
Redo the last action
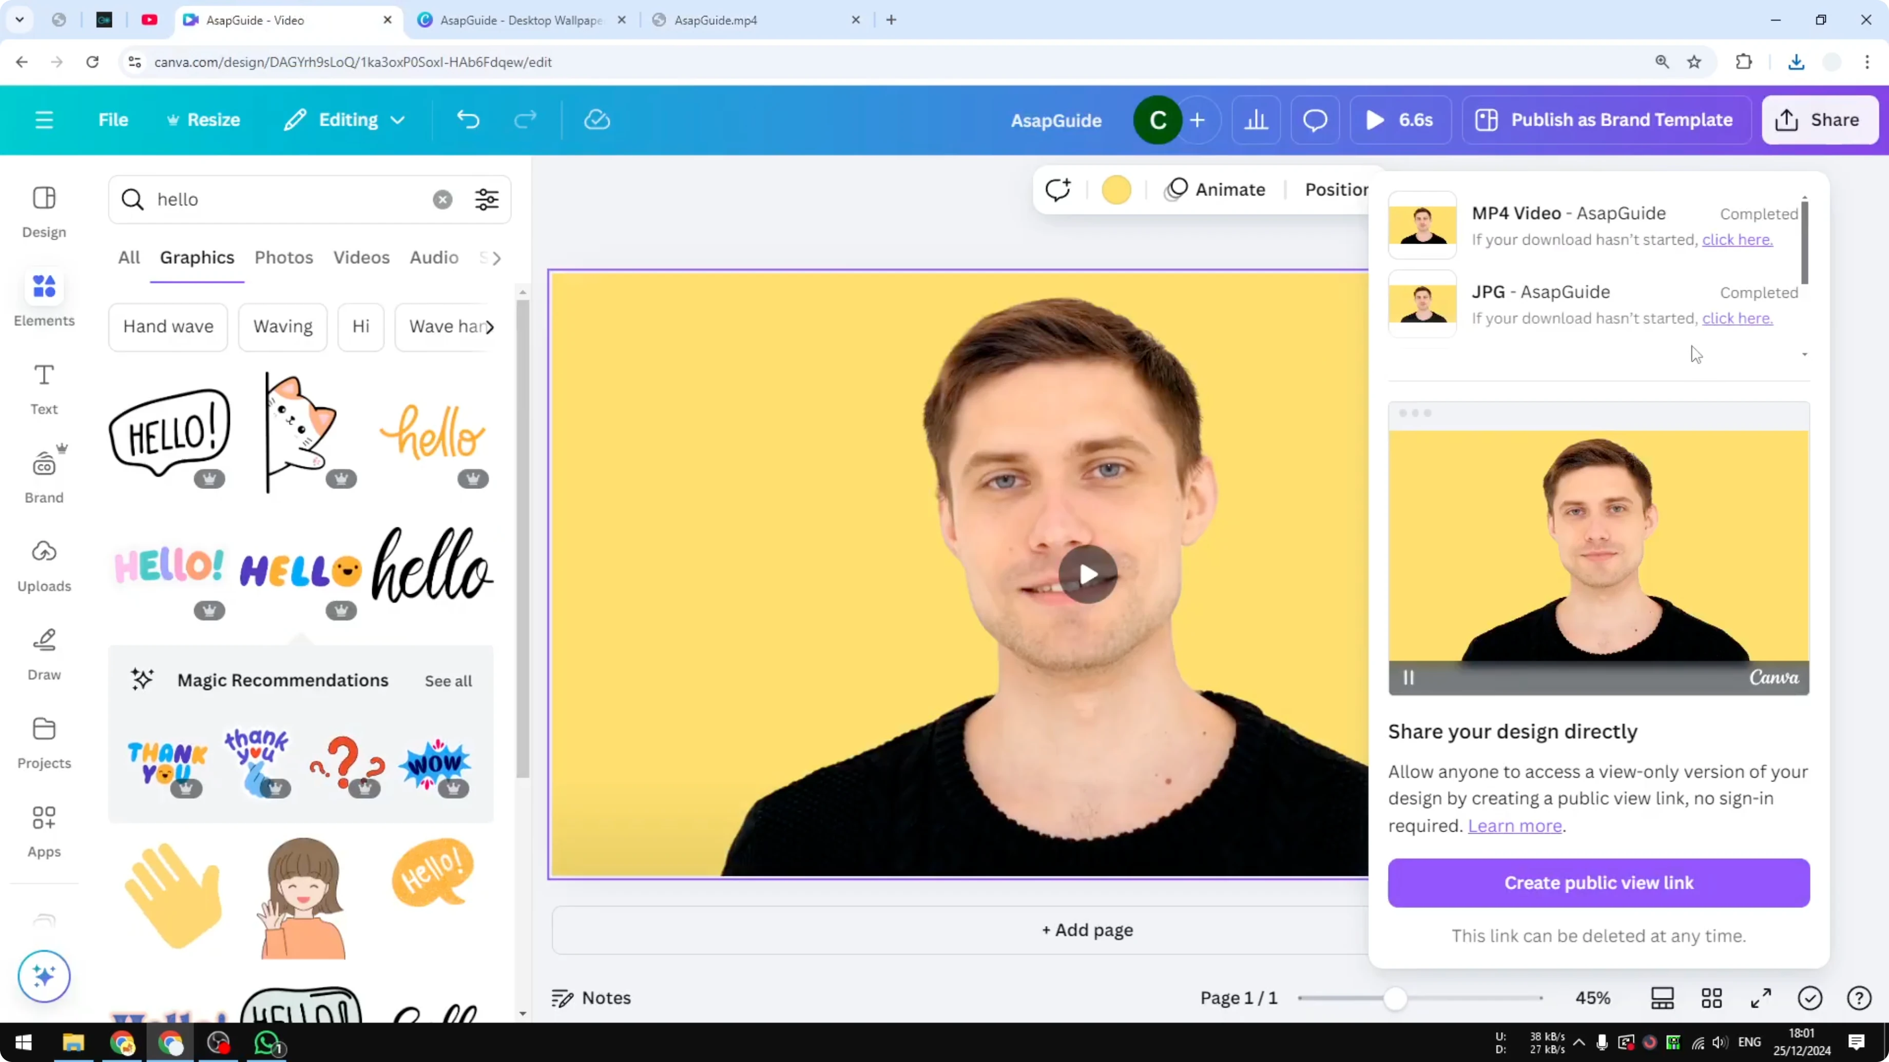pos(525,120)
